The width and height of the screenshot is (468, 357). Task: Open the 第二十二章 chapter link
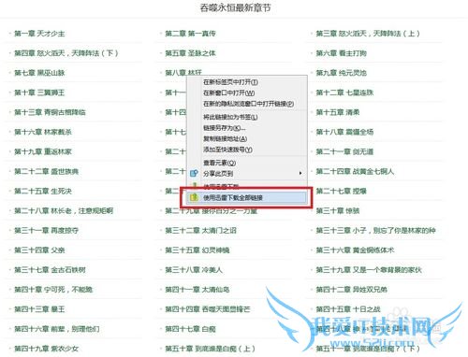pyautogui.click(x=47, y=171)
